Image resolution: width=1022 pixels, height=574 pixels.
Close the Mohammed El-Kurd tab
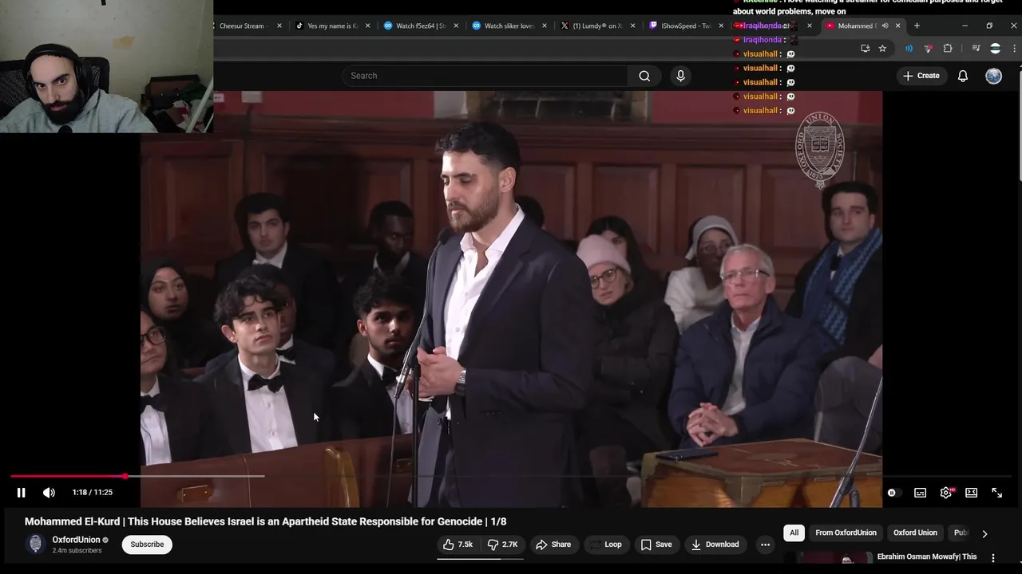coord(897,26)
